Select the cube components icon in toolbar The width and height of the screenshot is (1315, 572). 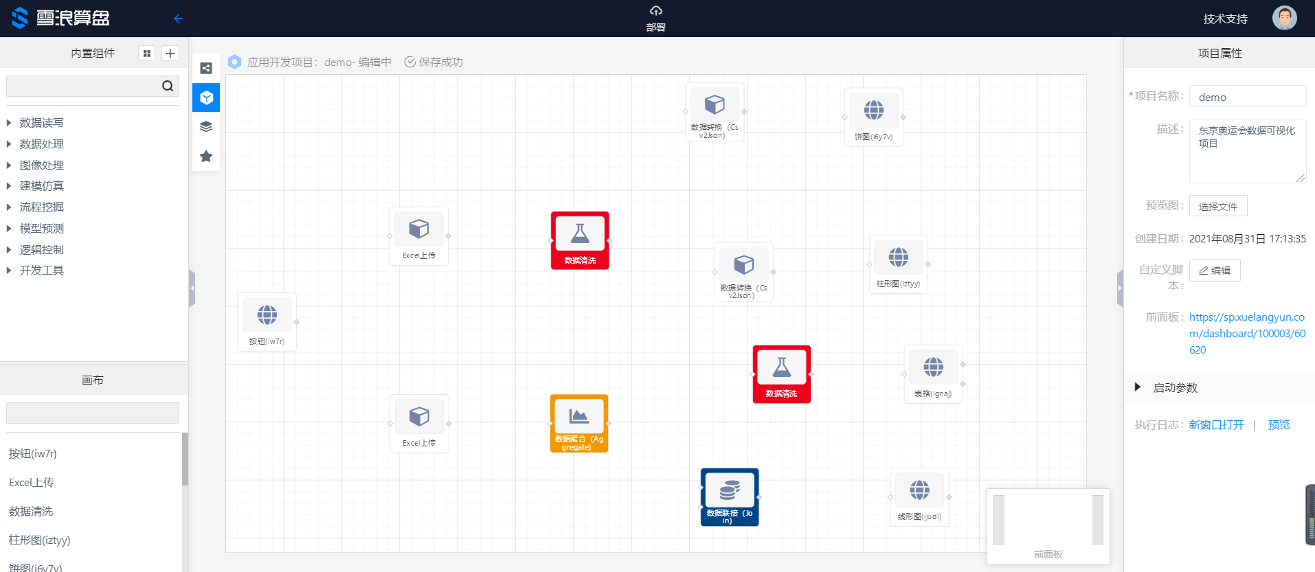pos(206,98)
